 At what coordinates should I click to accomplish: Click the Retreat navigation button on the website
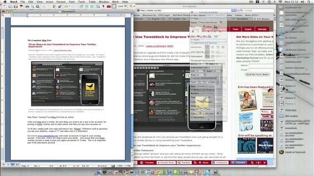point(262,29)
